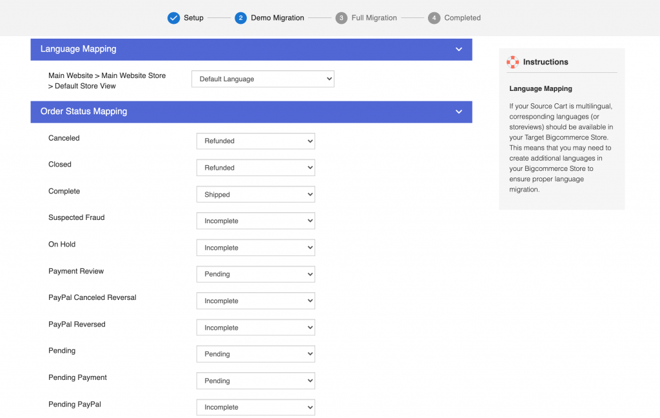Screen dimensions: 660x418
Task: Click the Order Status Mapping header title
Action: point(84,112)
